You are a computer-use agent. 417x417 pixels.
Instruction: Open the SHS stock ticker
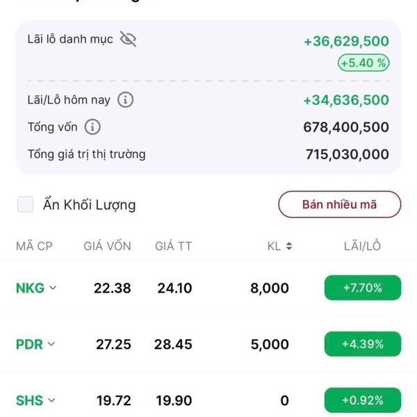(x=29, y=400)
